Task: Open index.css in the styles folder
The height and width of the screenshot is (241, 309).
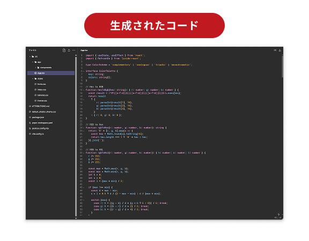Action: pyautogui.click(x=40, y=90)
